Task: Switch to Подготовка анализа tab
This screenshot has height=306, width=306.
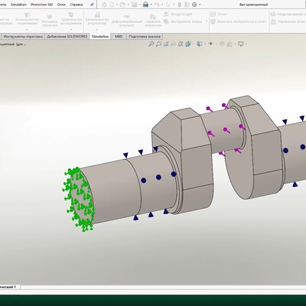Action: 145,37
